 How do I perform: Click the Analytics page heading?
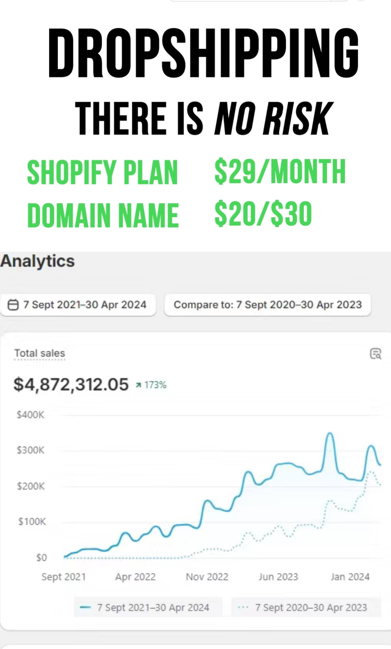(x=37, y=261)
